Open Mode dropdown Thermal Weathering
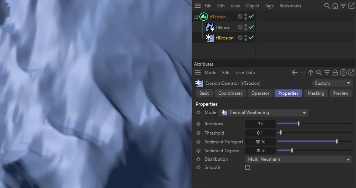This screenshot has height=188, width=356. [263, 112]
